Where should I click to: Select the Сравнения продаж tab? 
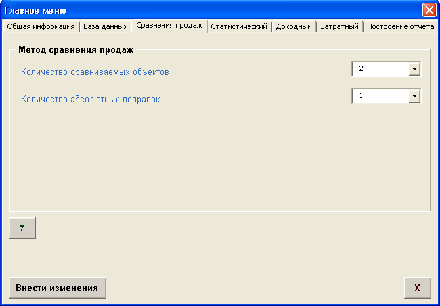tap(169, 26)
